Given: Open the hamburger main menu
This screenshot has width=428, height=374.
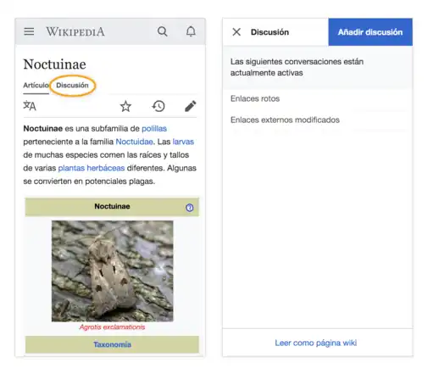Looking at the screenshot, I should click(x=29, y=31).
